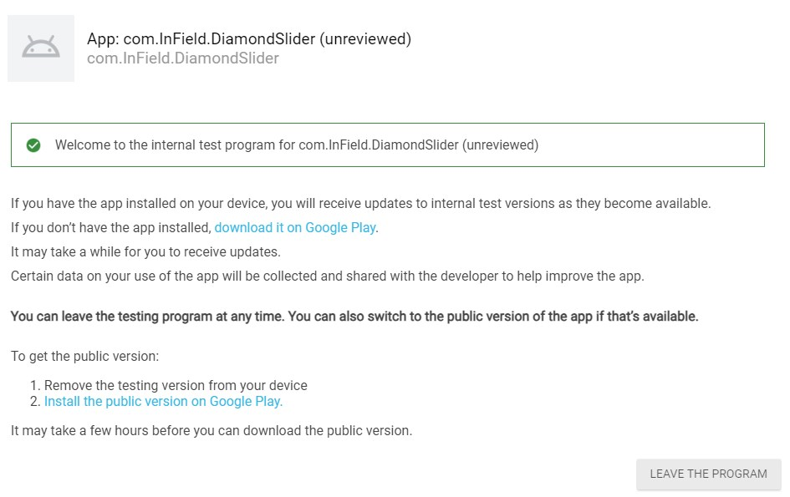
Task: Follow 'Install the public version on Google Play' link
Action: (163, 402)
